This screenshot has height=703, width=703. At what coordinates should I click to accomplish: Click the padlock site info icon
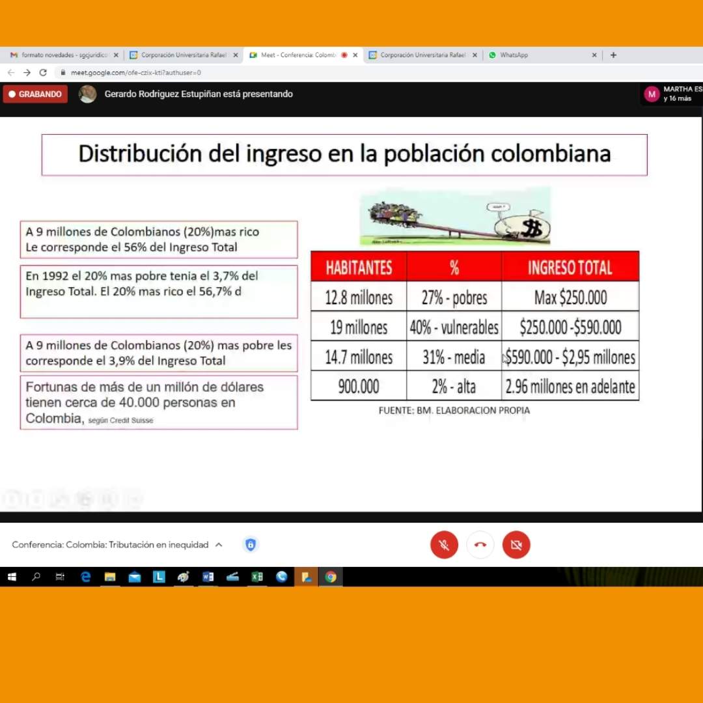coord(62,73)
